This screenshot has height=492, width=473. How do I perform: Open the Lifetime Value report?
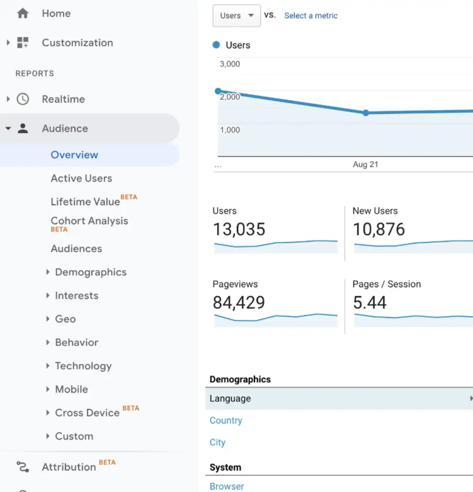(85, 202)
